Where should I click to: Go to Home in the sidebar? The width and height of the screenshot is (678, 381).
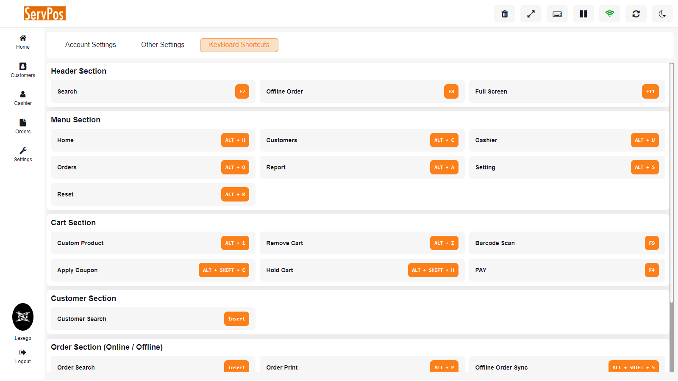click(23, 42)
